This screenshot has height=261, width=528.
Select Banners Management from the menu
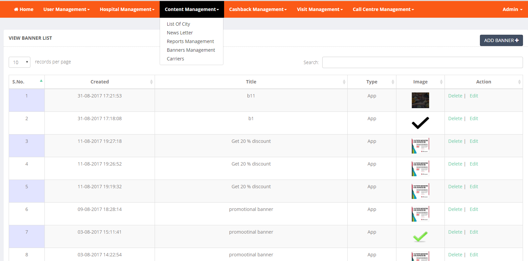click(x=191, y=50)
